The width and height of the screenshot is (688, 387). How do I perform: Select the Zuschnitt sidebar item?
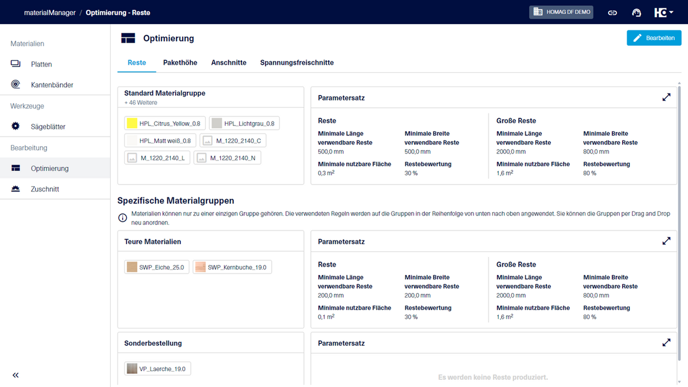pos(45,189)
